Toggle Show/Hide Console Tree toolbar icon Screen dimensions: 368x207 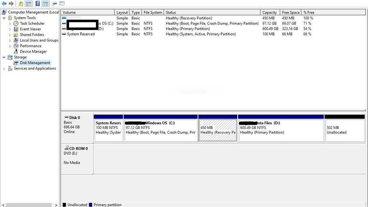pyautogui.click(x=28, y=4)
